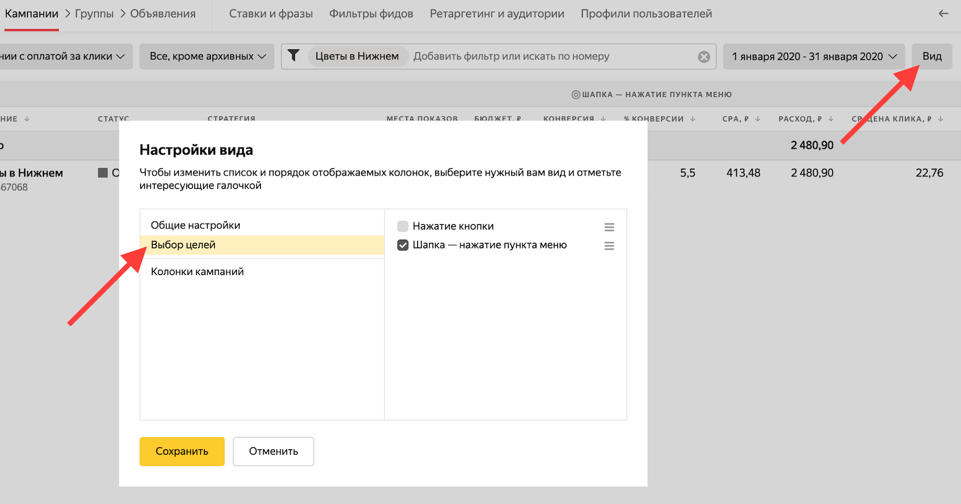Sort by Расход column arrow
Screen dimensions: 961x504
(x=831, y=119)
